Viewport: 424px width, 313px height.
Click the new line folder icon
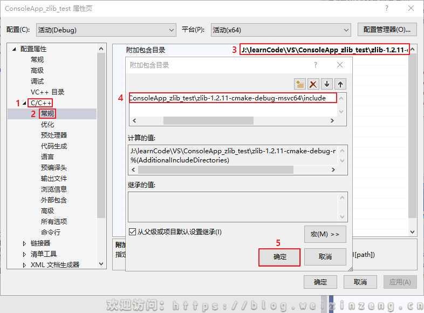point(299,84)
